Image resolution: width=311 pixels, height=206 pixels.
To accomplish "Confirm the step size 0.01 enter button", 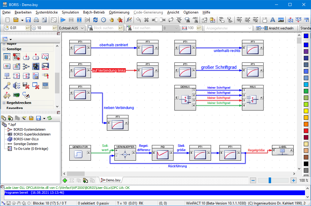I will coord(28,28).
